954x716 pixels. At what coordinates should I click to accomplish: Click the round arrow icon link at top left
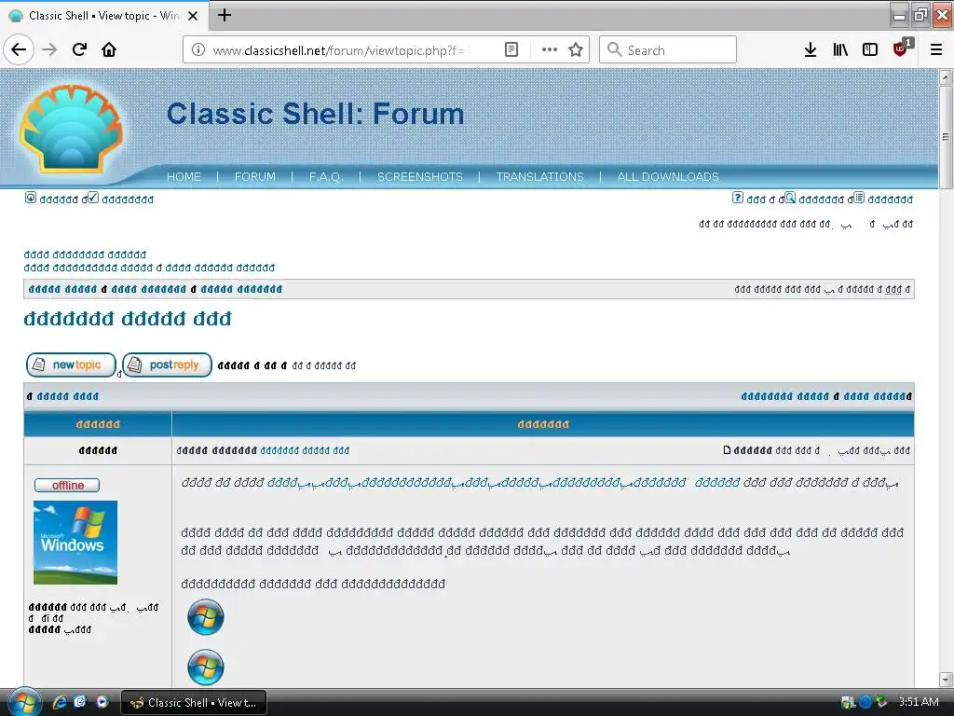pos(31,198)
